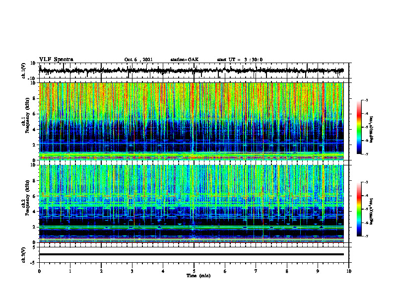
Task: Click the time axis tick label "0"
Action: (x=39, y=271)
